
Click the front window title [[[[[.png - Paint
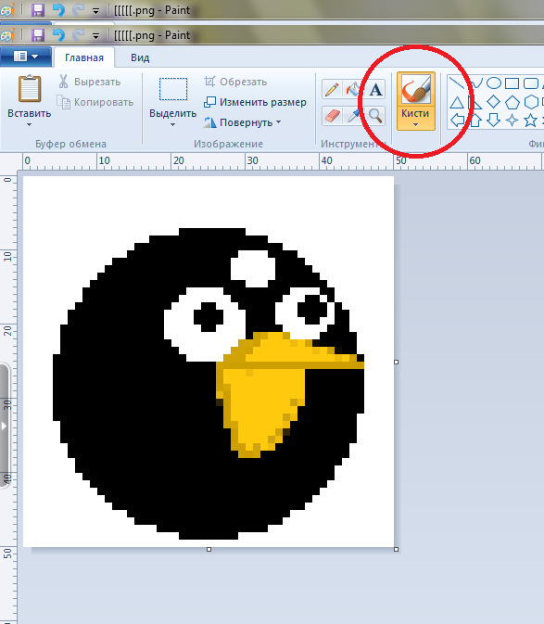click(x=152, y=35)
